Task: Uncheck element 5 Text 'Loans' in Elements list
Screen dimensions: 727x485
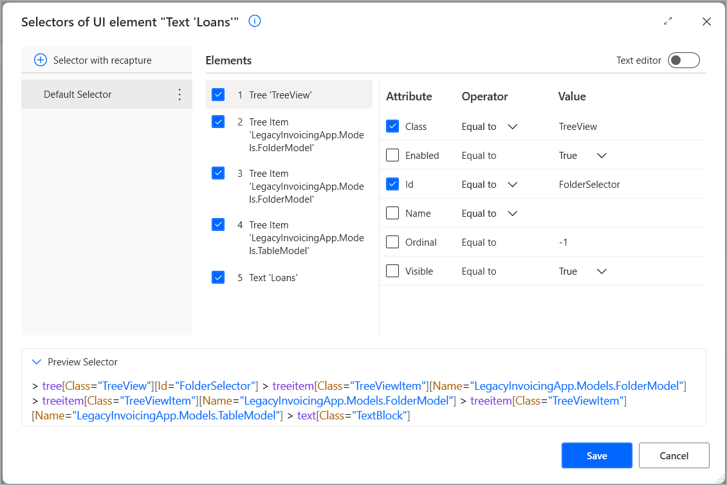Action: pos(218,277)
